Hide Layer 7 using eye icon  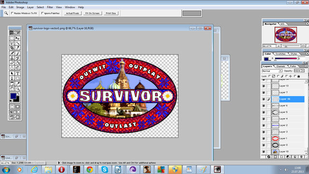[x=264, y=93]
